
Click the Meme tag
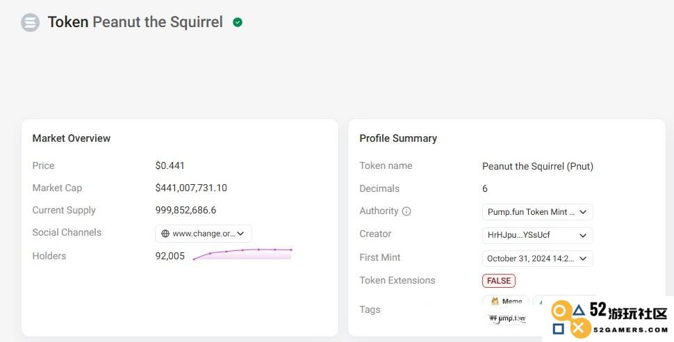pos(506,301)
